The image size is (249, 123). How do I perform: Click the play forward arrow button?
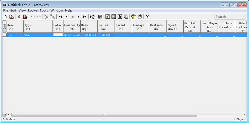[x=79, y=17]
